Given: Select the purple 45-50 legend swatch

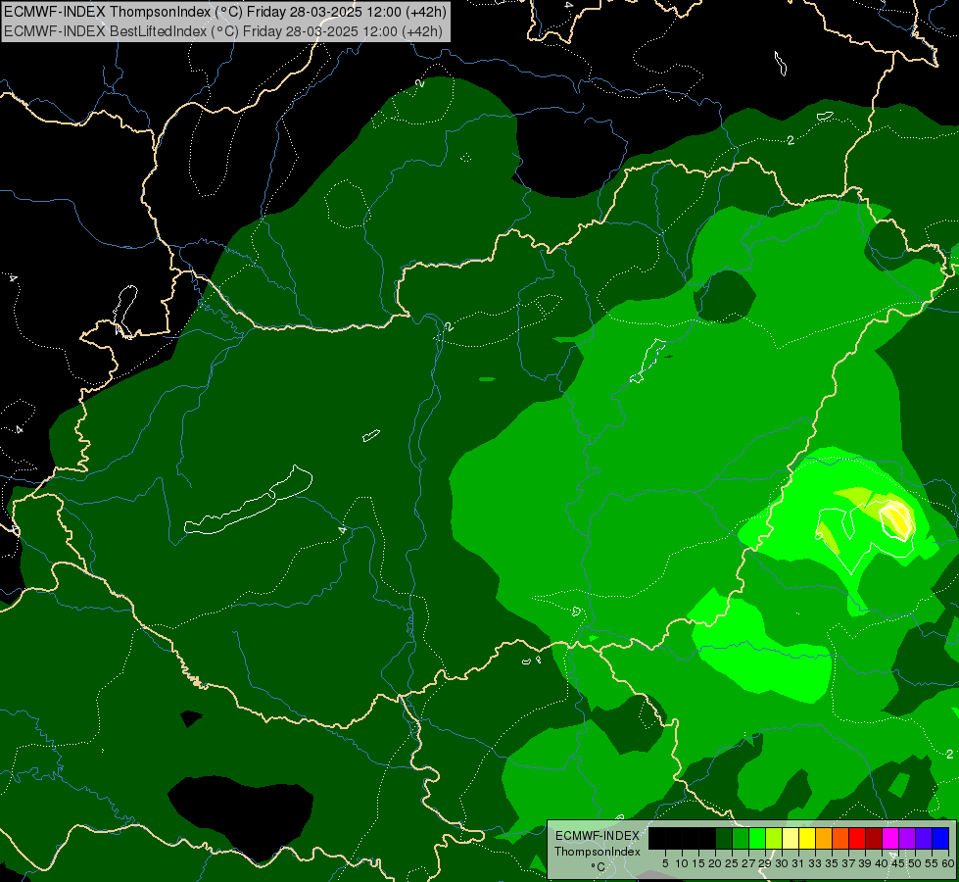Looking at the screenshot, I should pos(907,839).
